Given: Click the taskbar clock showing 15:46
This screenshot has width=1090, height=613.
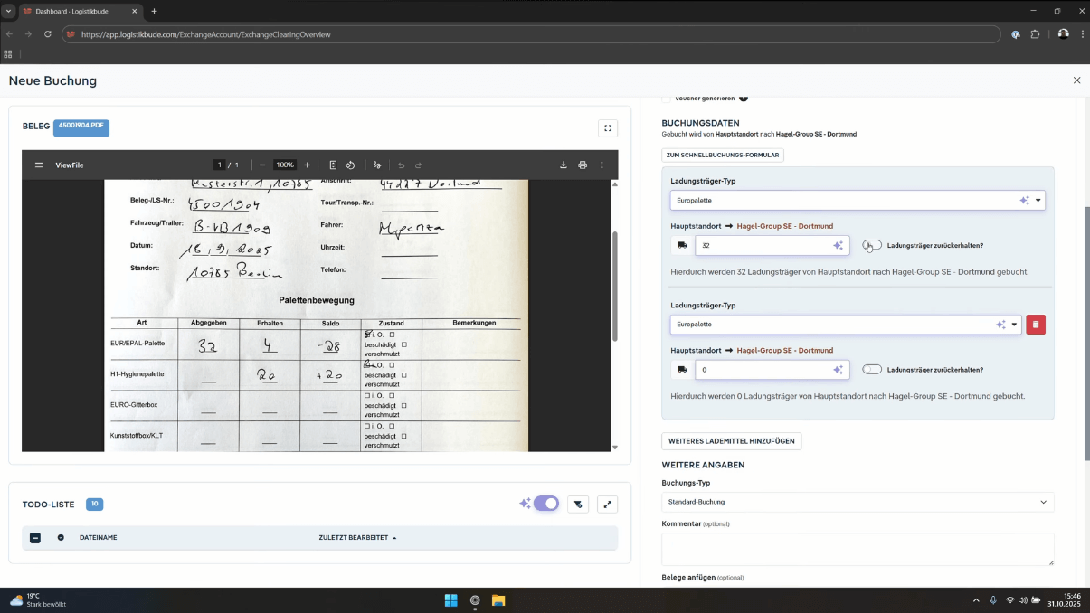Looking at the screenshot, I should (x=1064, y=600).
